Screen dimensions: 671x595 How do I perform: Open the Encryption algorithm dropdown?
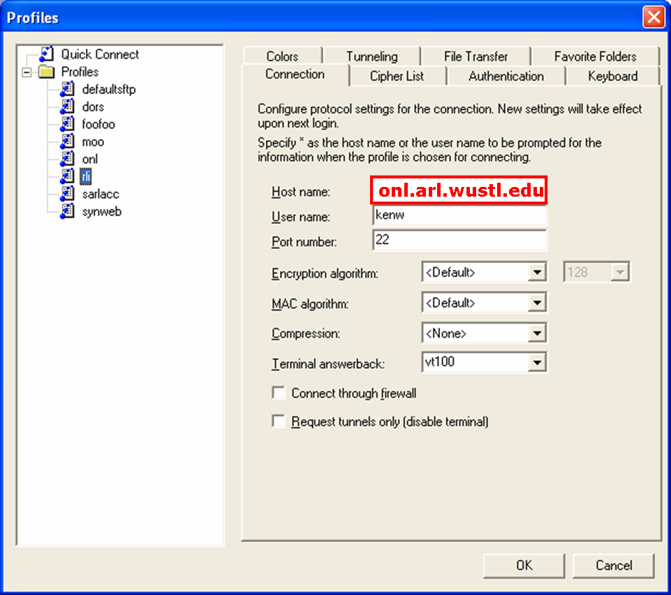tap(537, 273)
